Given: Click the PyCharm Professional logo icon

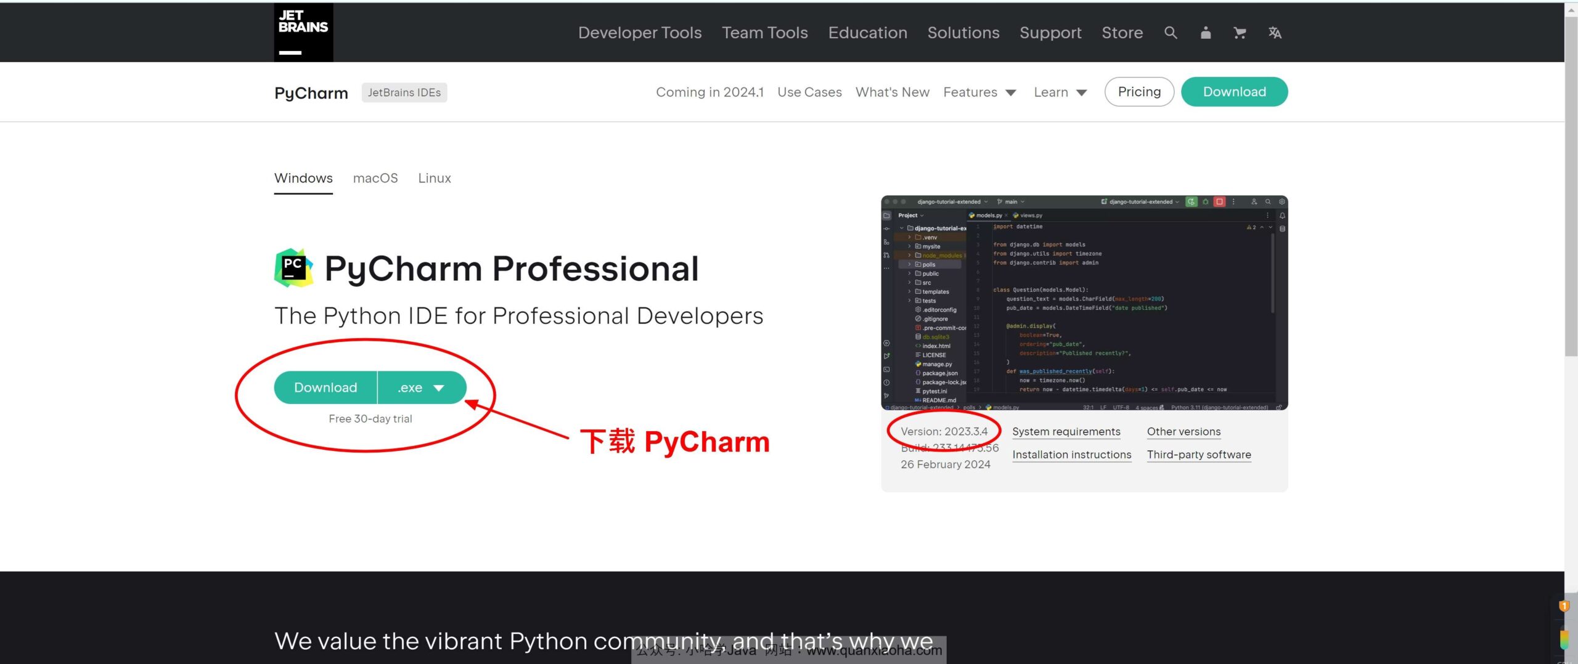Looking at the screenshot, I should (x=293, y=268).
